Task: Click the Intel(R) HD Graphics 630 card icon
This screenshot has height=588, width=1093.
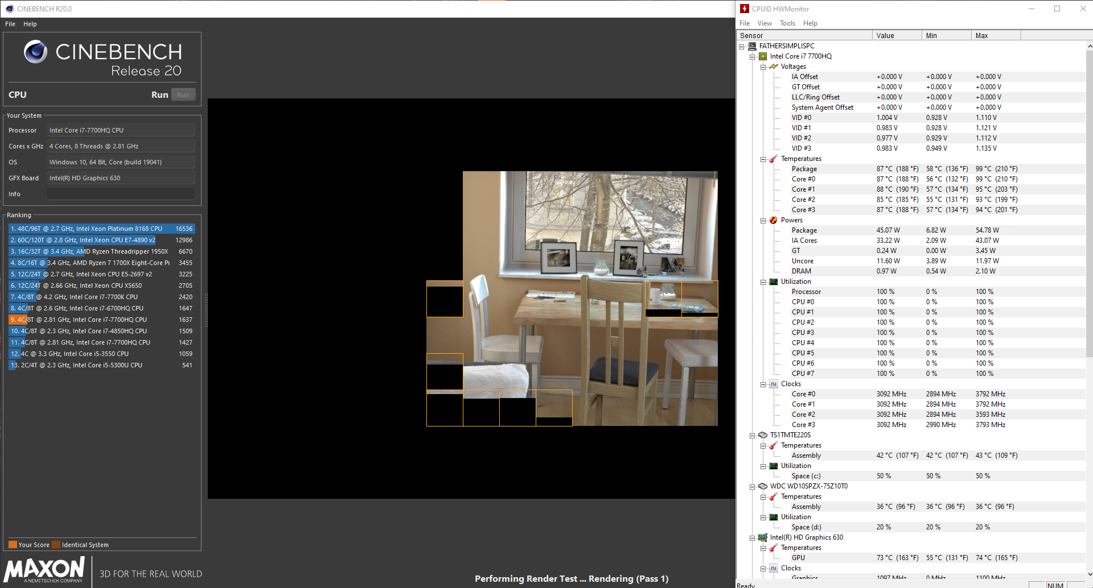Action: (763, 537)
